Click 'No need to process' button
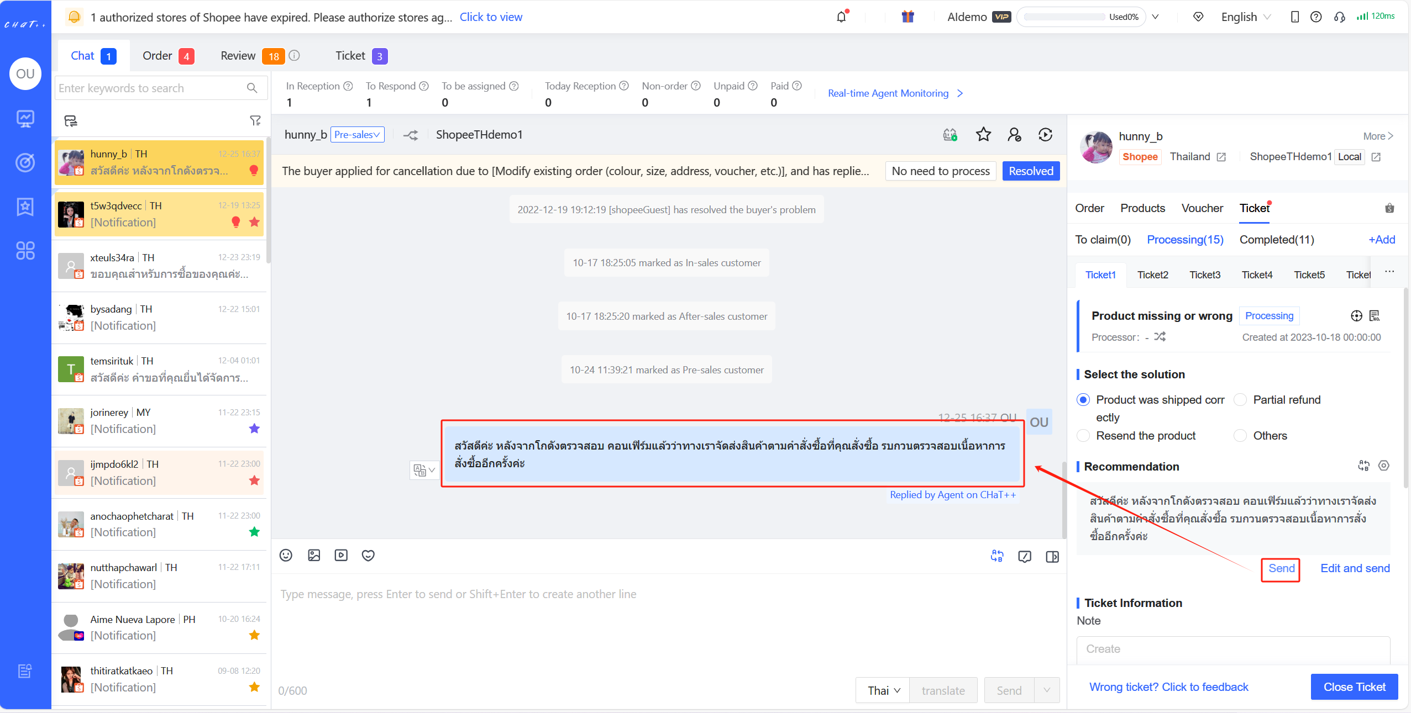The image size is (1411, 713). (x=941, y=171)
